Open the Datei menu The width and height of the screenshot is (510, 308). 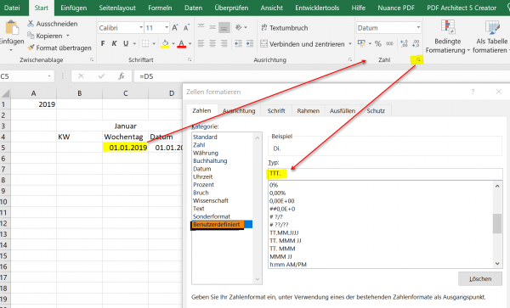12,8
